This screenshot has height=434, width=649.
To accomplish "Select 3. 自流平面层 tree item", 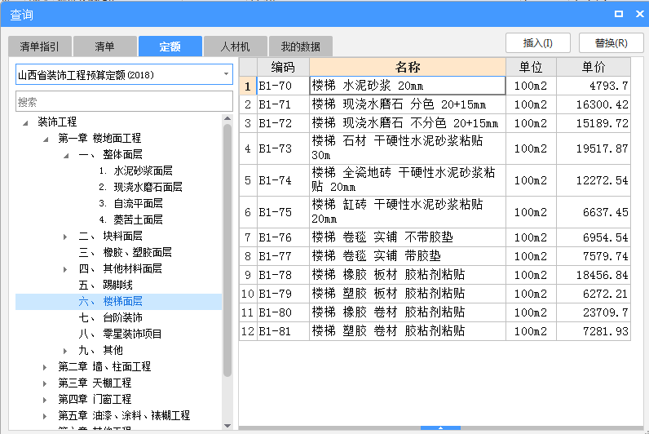I will click(130, 203).
